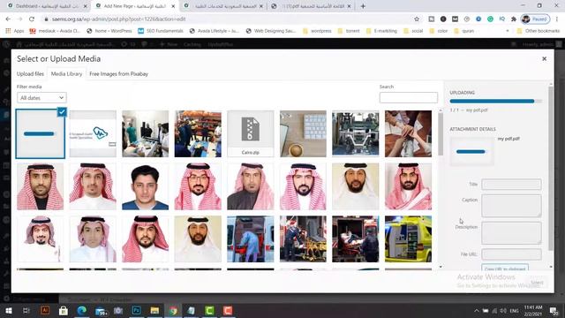Viewport: 565px width, 318px height.
Task: Open the red Camtasia recorder taskbar icon
Action: 228,310
